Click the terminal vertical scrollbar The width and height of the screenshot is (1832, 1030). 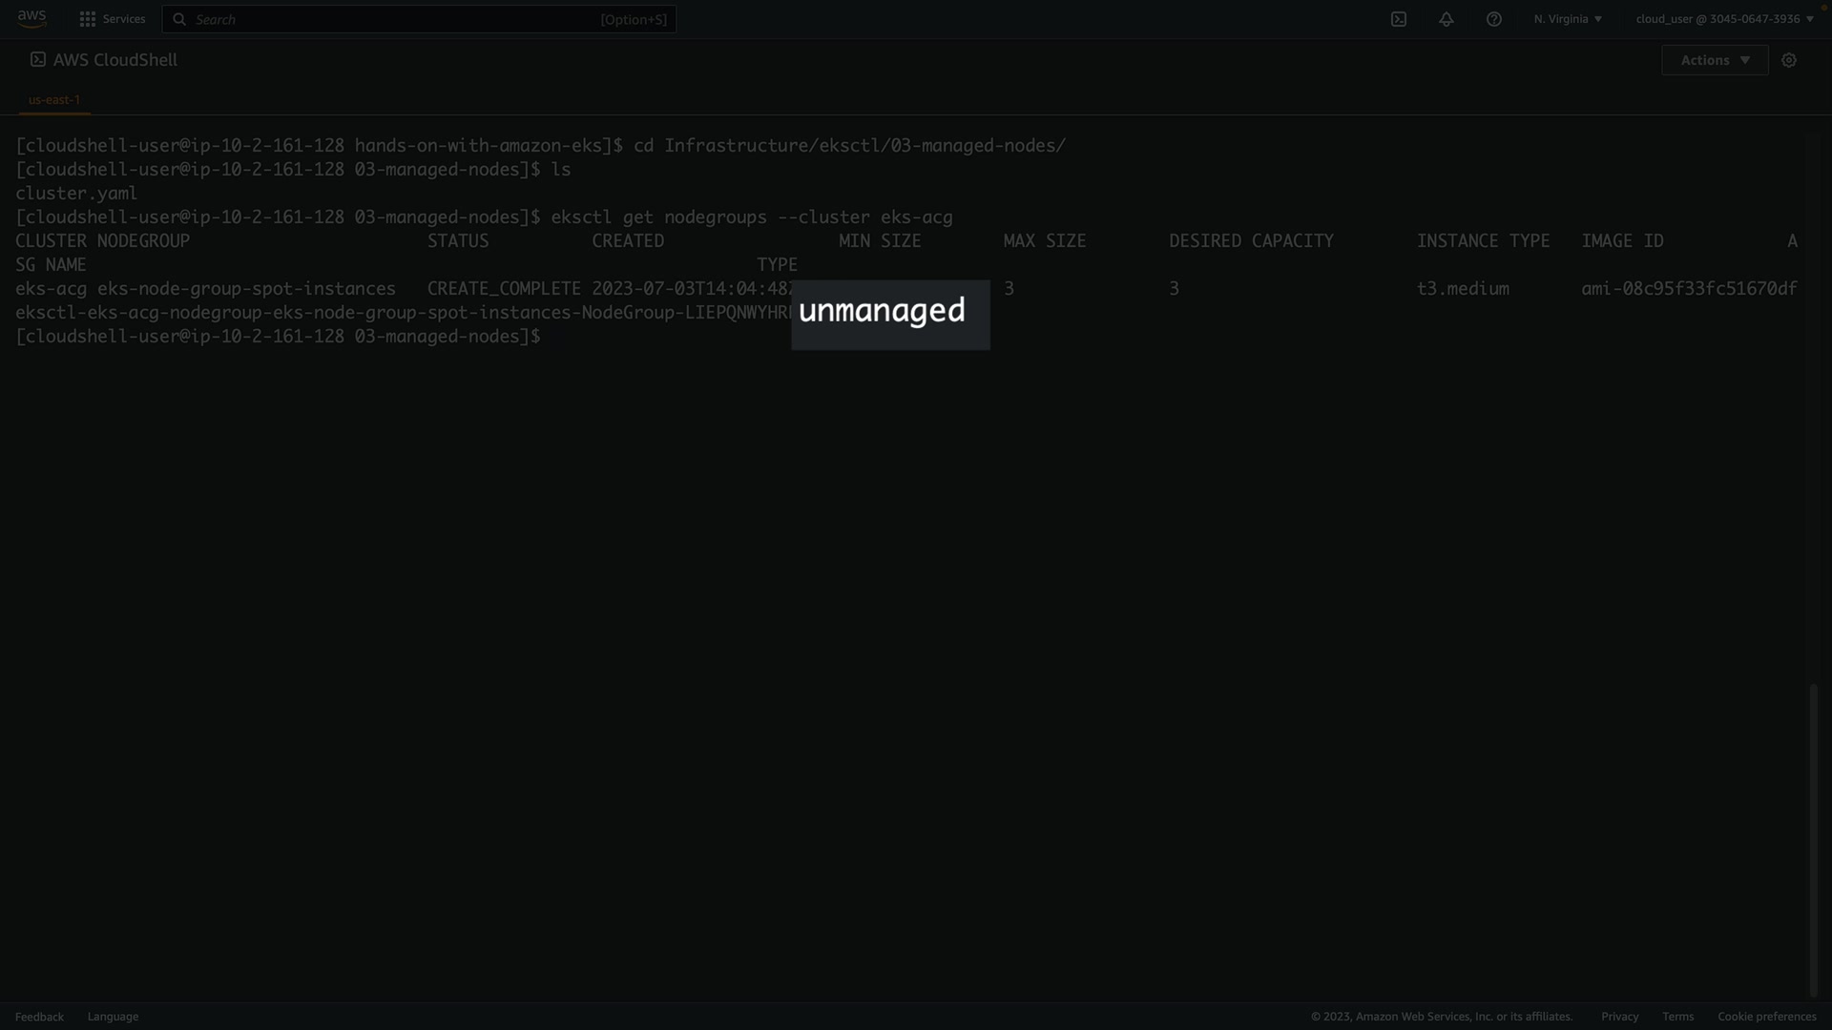[x=1814, y=839]
